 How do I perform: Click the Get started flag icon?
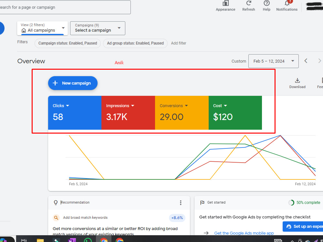pyautogui.click(x=202, y=203)
